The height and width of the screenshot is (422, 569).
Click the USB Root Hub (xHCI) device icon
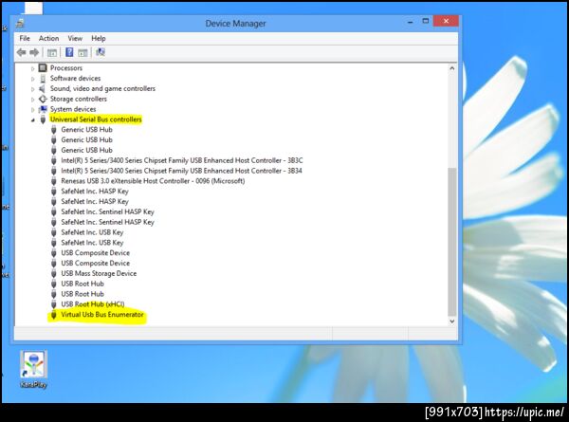[x=54, y=304]
